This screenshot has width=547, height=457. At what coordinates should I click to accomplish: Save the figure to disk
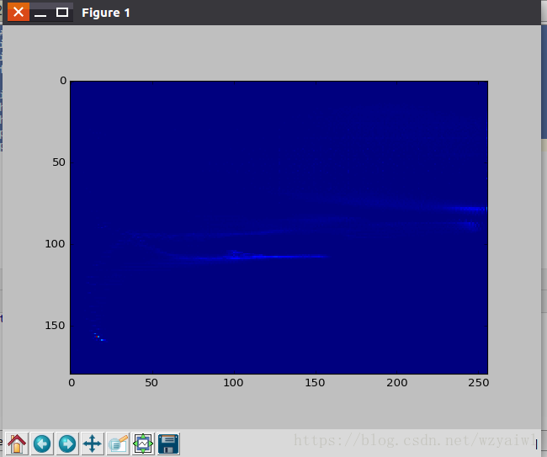point(168,444)
